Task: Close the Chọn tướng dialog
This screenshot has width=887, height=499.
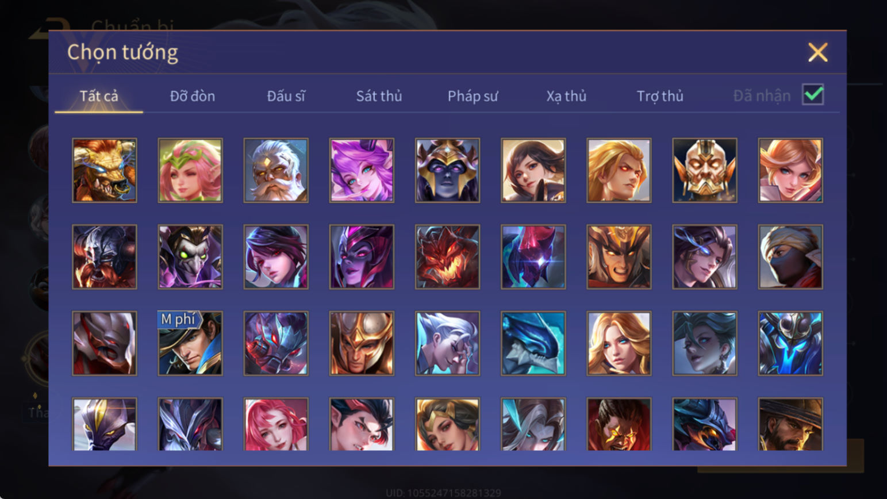Action: pyautogui.click(x=817, y=52)
